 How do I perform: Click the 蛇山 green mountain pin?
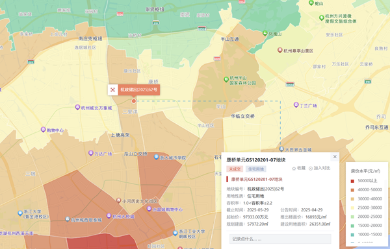pyautogui.click(x=311, y=3)
